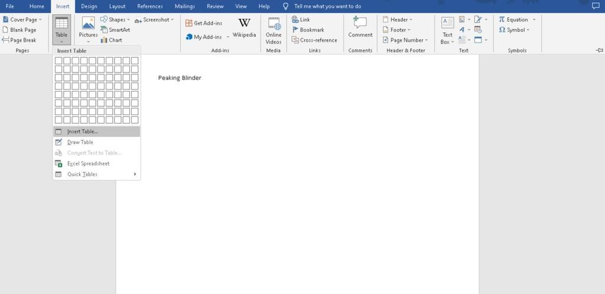Switch to the Layout tab
Image resolution: width=605 pixels, height=294 pixels.
118,6
